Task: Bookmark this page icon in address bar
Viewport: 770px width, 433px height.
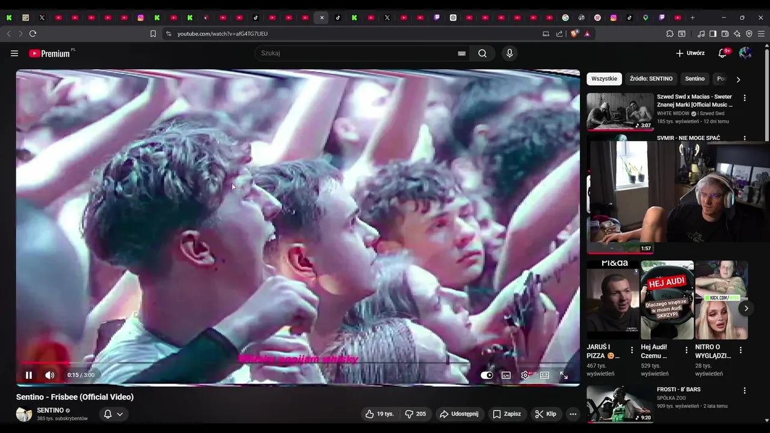Action: pos(153,34)
